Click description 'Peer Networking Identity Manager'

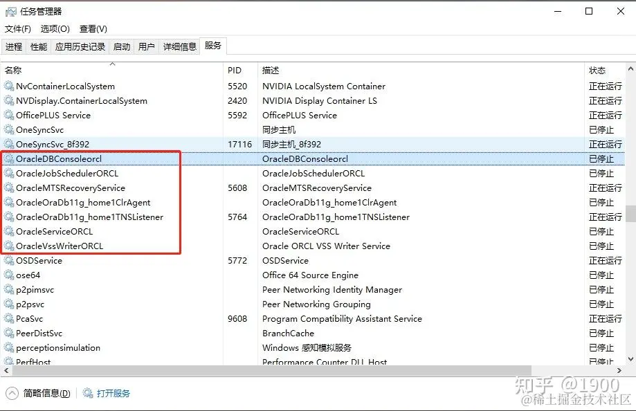[332, 290]
